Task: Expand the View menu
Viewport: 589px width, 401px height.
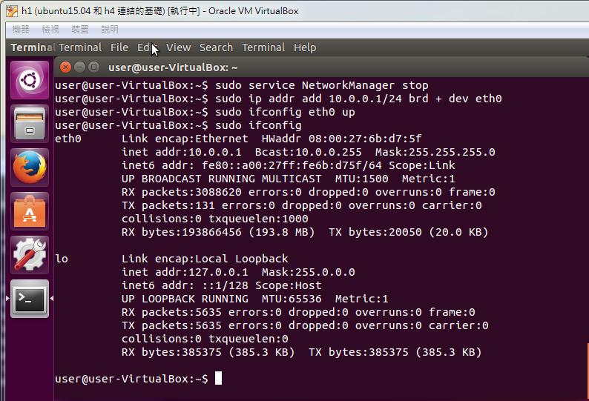Action: [178, 47]
